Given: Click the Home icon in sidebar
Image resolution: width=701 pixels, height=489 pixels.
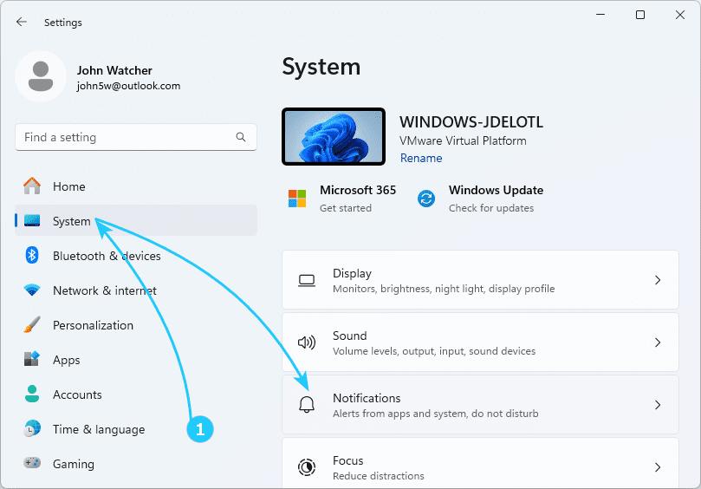Looking at the screenshot, I should tap(32, 186).
